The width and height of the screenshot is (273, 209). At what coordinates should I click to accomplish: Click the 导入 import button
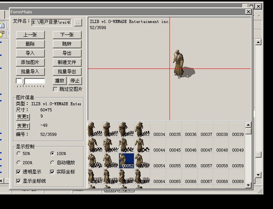pyautogui.click(x=30, y=53)
